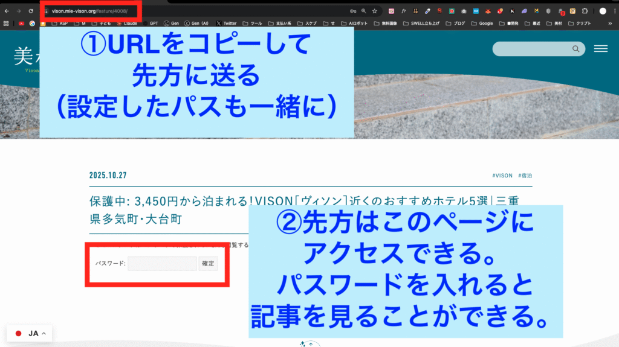This screenshot has height=347, width=619.
Task: Open the SWELL立ち上げ bookmark folder
Action: pos(421,24)
